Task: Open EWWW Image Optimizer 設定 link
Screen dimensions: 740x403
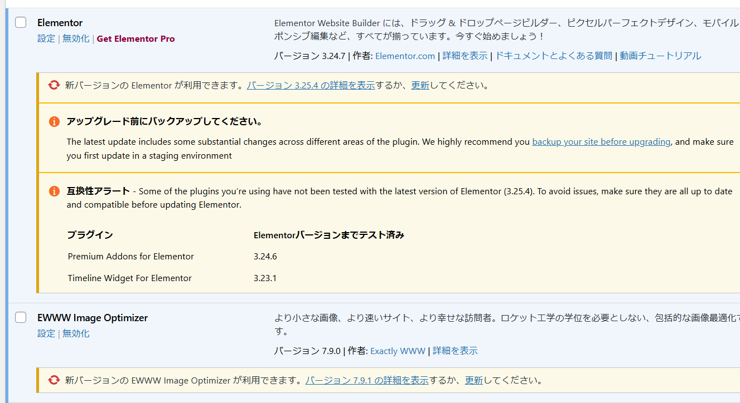Action: [46, 333]
